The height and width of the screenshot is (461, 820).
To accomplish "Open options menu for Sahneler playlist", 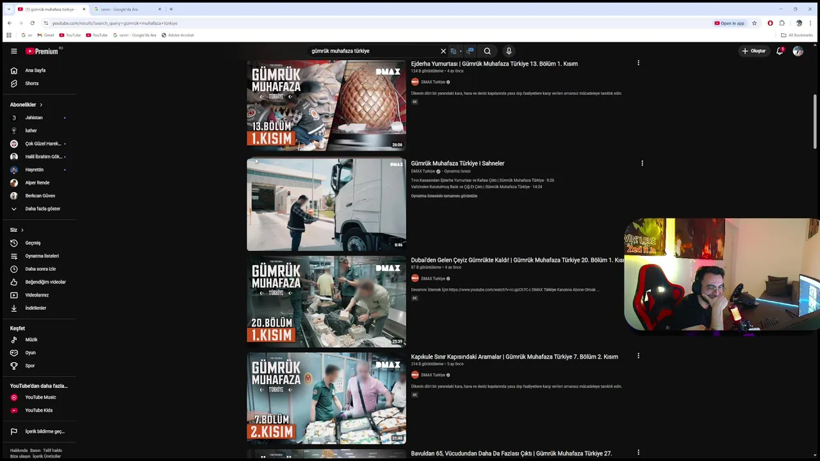I will tap(642, 163).
